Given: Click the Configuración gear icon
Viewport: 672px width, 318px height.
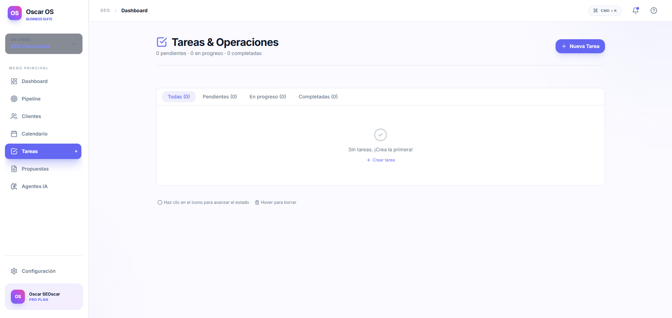Looking at the screenshot, I should 14,271.
